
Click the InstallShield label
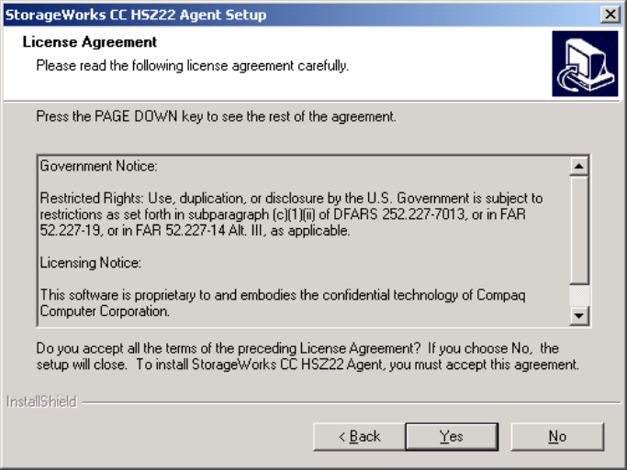pos(41,401)
